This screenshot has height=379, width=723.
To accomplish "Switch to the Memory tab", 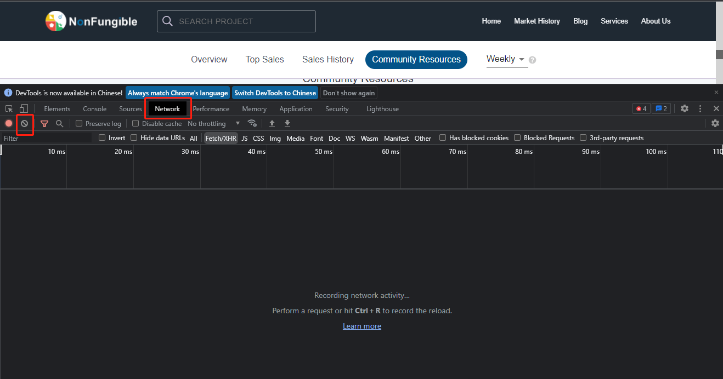I will point(254,109).
